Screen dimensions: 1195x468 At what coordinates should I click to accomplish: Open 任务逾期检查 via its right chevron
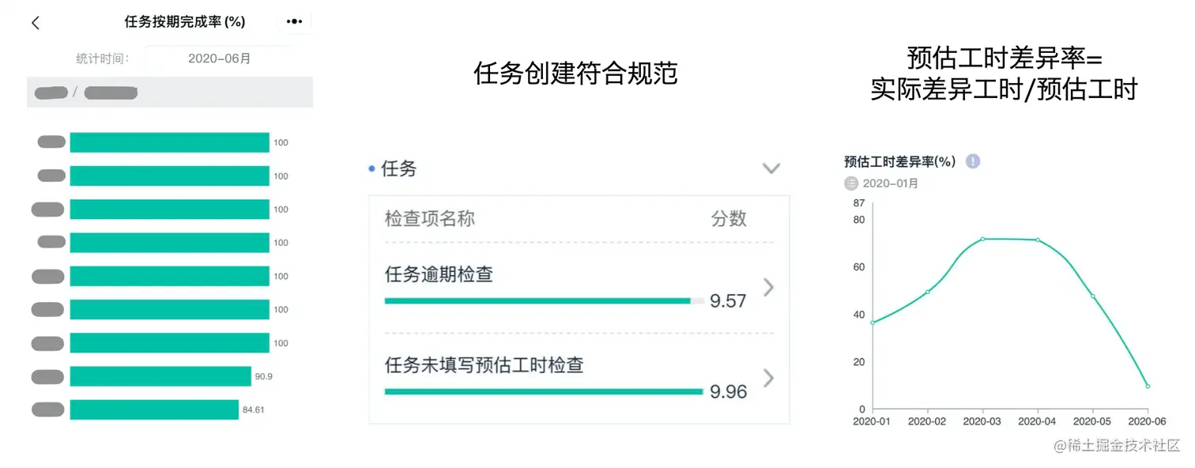767,287
